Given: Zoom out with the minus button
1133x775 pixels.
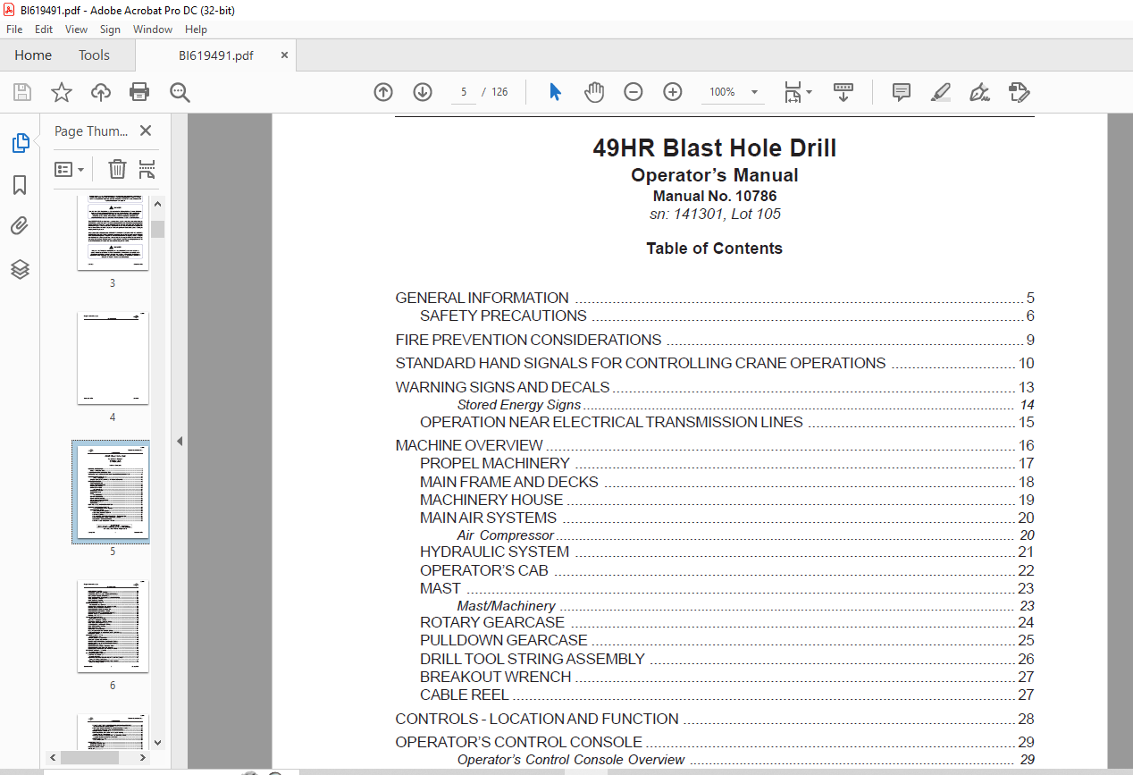Looking at the screenshot, I should 634,92.
